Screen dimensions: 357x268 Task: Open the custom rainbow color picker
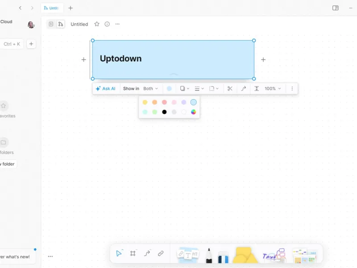click(194, 112)
